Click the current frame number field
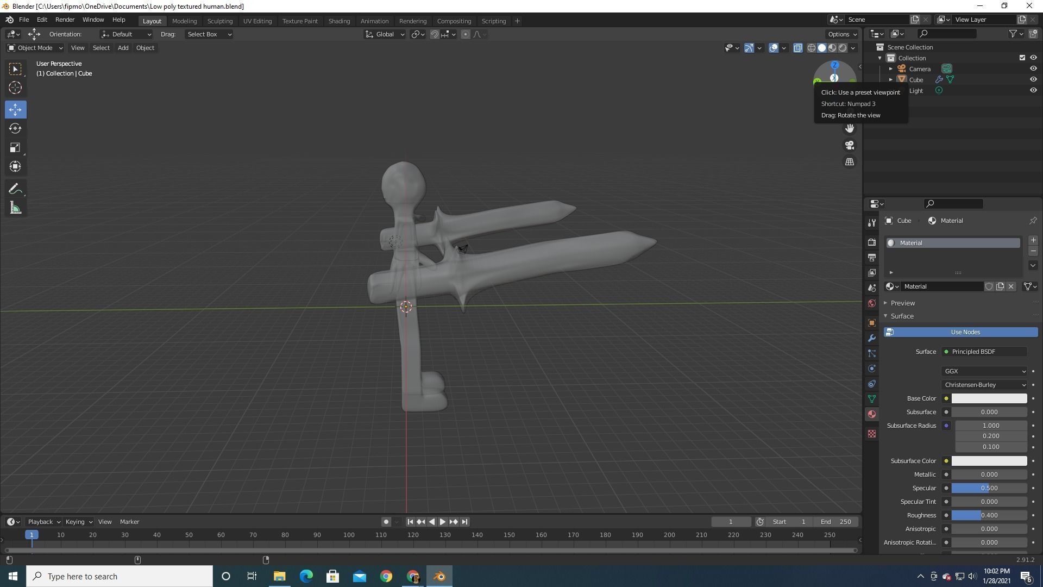 click(732, 521)
